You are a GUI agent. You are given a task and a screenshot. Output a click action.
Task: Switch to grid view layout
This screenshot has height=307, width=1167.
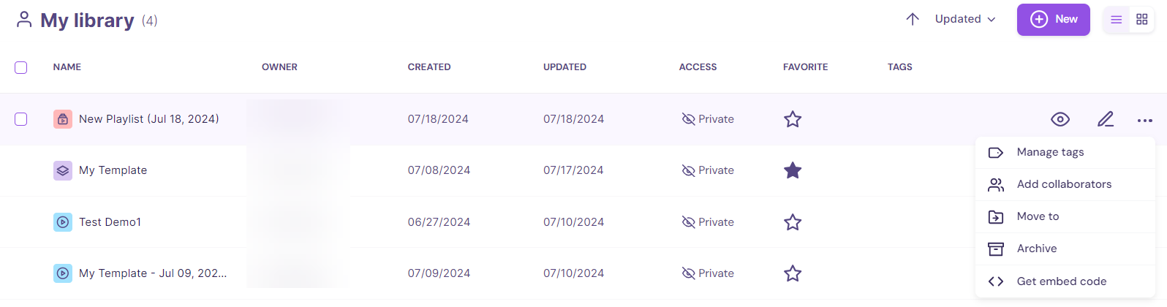pos(1141,20)
